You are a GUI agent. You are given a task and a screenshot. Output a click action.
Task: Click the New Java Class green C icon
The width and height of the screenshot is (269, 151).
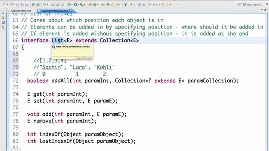pos(95,5)
